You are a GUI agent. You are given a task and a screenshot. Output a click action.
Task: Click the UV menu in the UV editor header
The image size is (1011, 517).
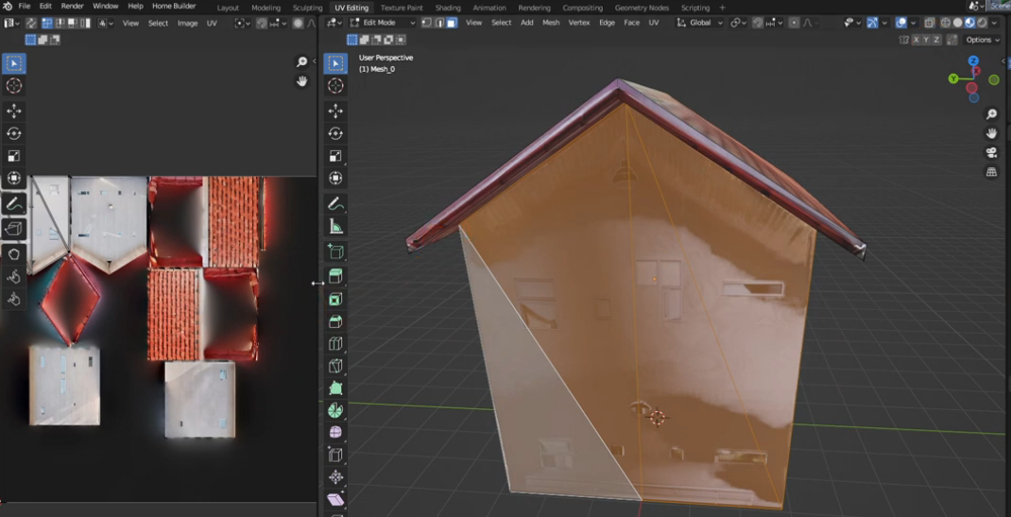[x=212, y=23]
